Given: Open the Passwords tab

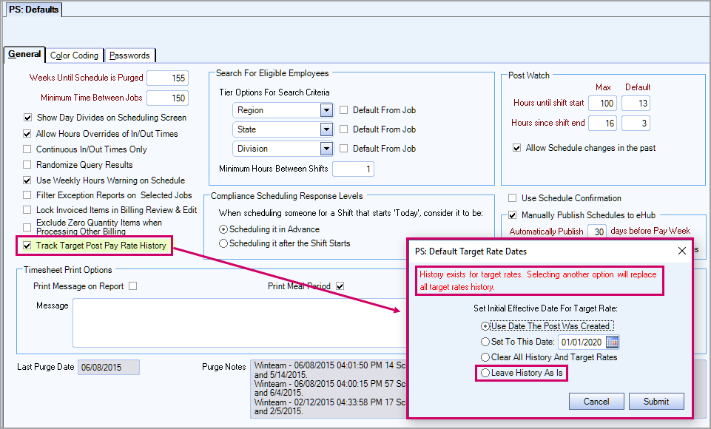Looking at the screenshot, I should pos(129,55).
